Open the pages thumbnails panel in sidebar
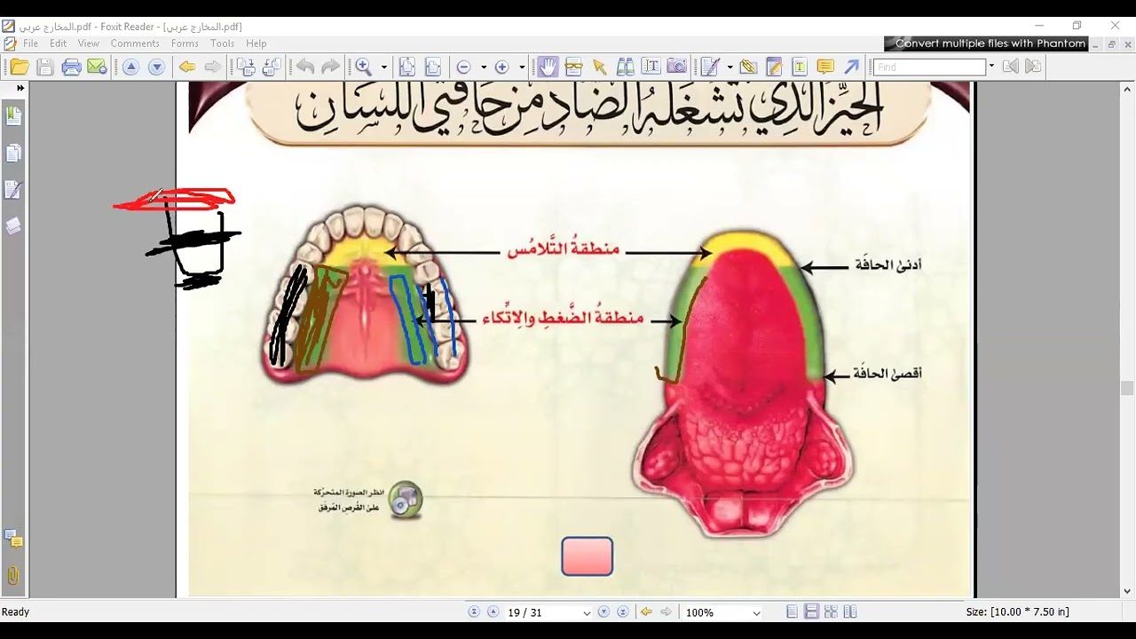The image size is (1136, 639). 13,154
